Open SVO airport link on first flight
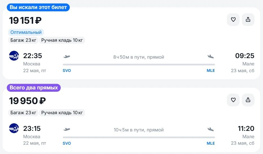 coord(67,71)
